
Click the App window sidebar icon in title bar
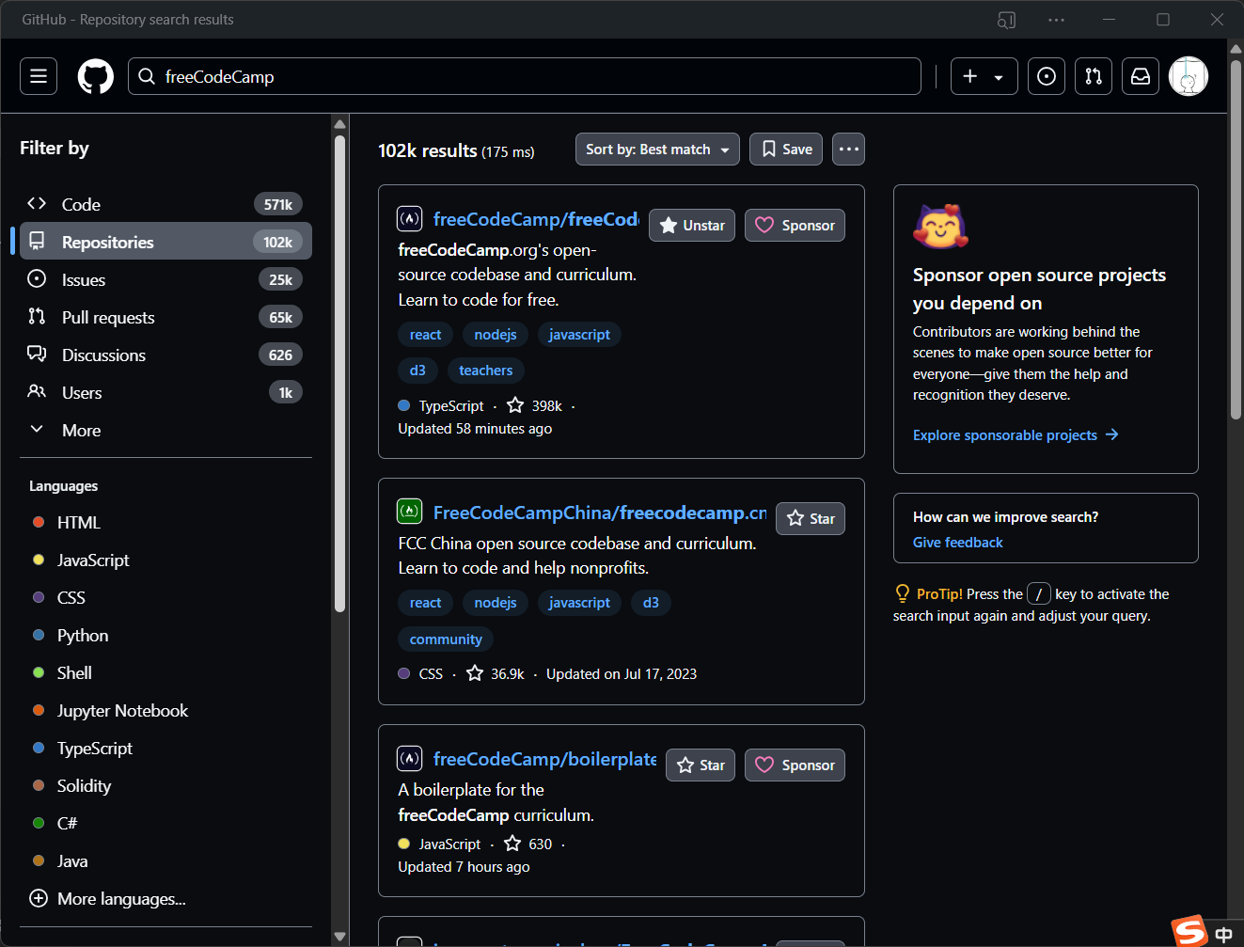[1006, 20]
